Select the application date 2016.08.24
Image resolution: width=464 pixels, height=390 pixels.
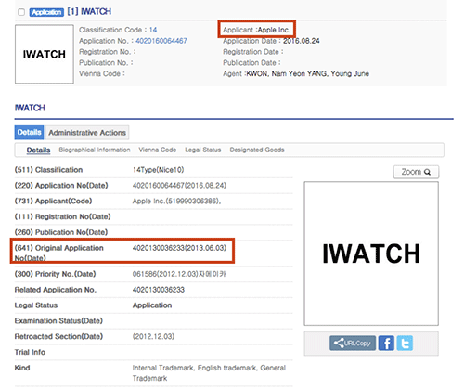click(302, 41)
